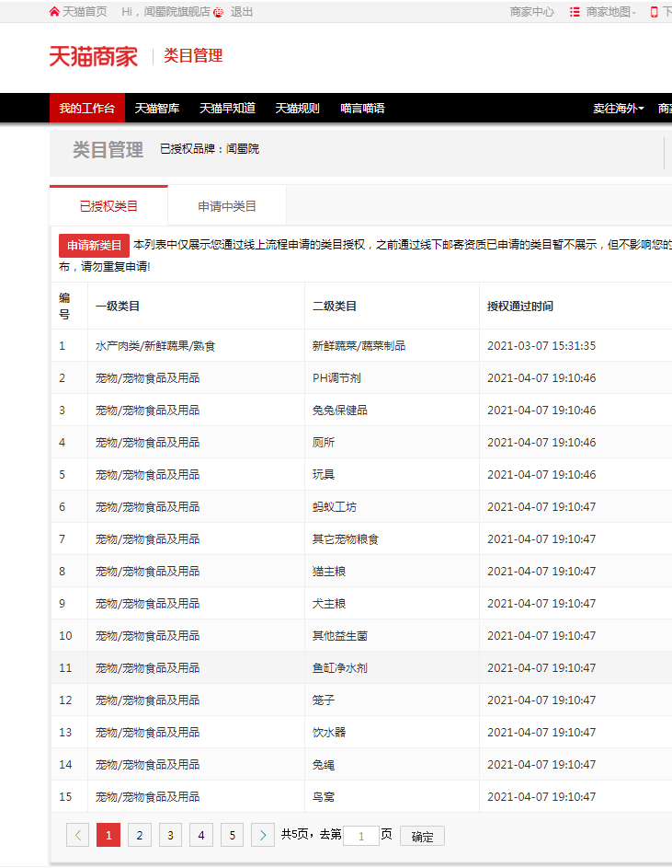Select page 5 in pagination

pyautogui.click(x=233, y=836)
